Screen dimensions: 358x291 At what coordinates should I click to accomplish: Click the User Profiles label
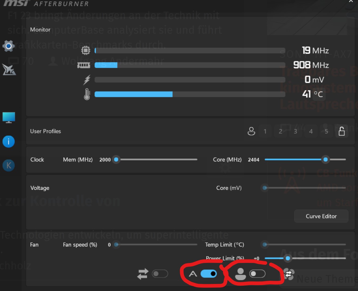coord(45,131)
